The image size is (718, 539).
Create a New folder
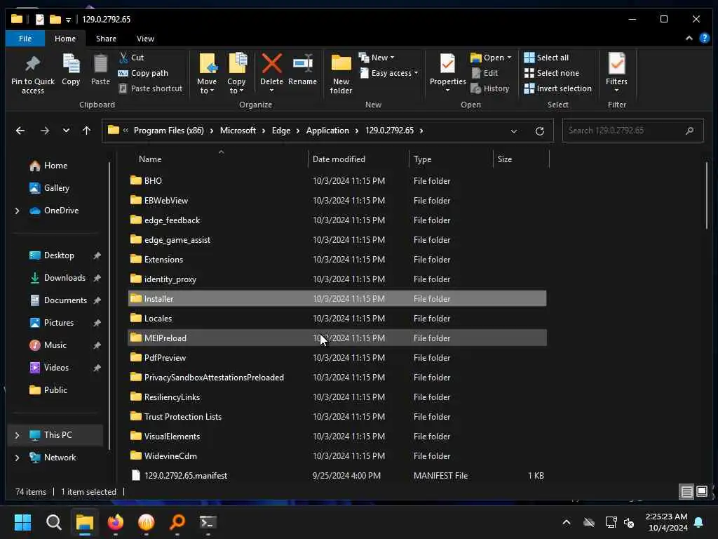[x=341, y=73]
